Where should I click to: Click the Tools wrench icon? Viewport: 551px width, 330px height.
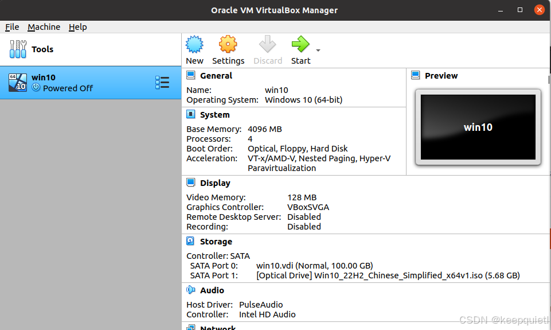click(18, 49)
